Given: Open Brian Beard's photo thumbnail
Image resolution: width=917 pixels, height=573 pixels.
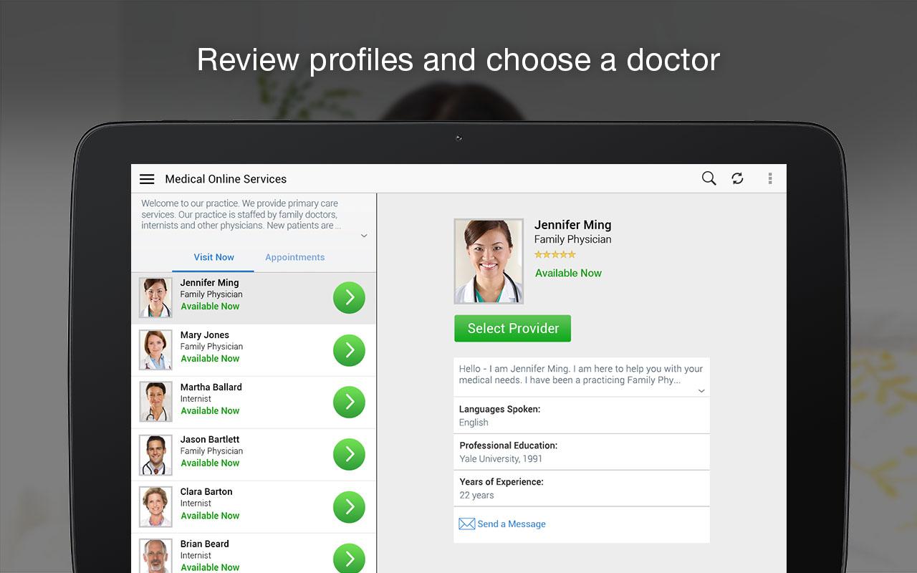Looking at the screenshot, I should 155,557.
